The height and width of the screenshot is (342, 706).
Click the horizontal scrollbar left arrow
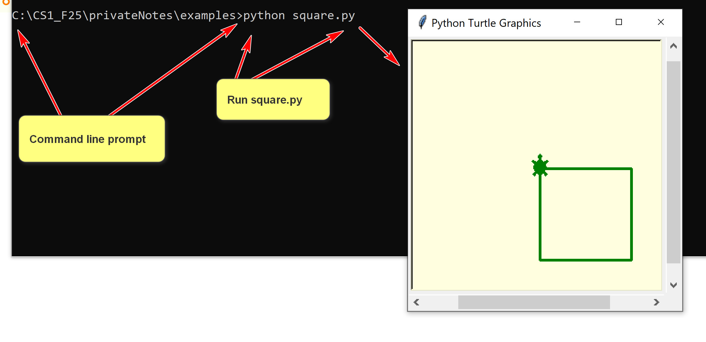coord(417,302)
